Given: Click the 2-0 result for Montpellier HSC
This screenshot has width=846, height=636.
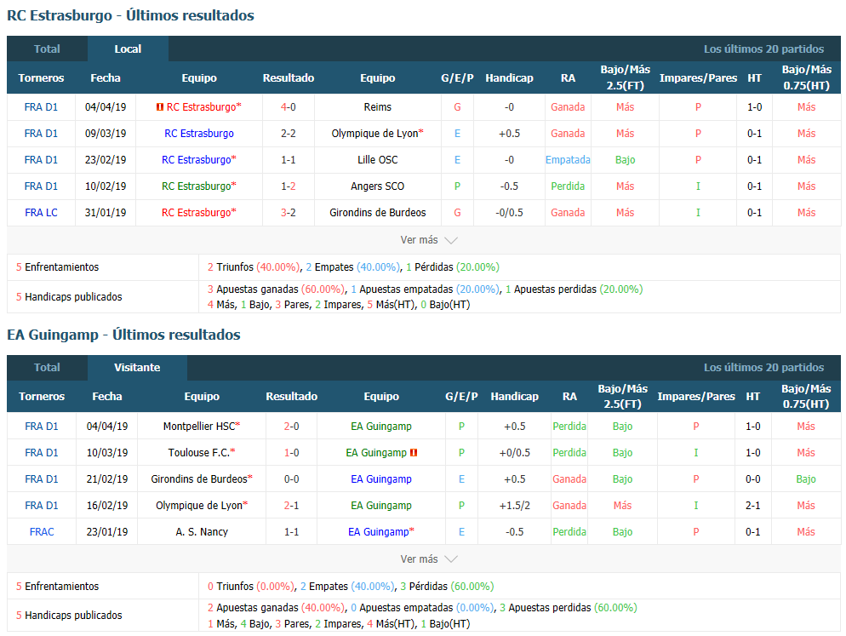Looking at the screenshot, I should click(291, 427).
